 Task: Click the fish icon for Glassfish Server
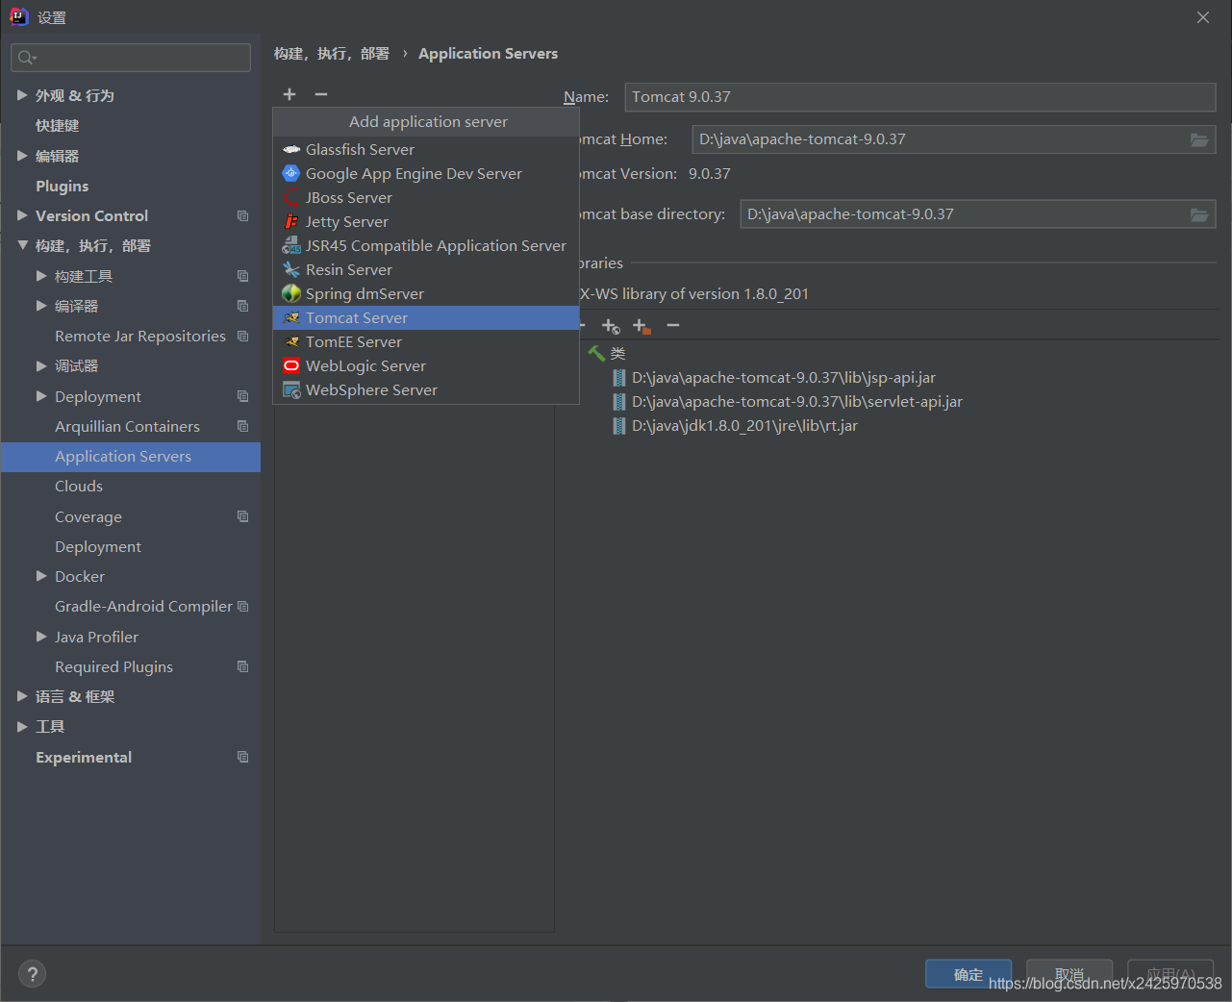click(x=291, y=149)
